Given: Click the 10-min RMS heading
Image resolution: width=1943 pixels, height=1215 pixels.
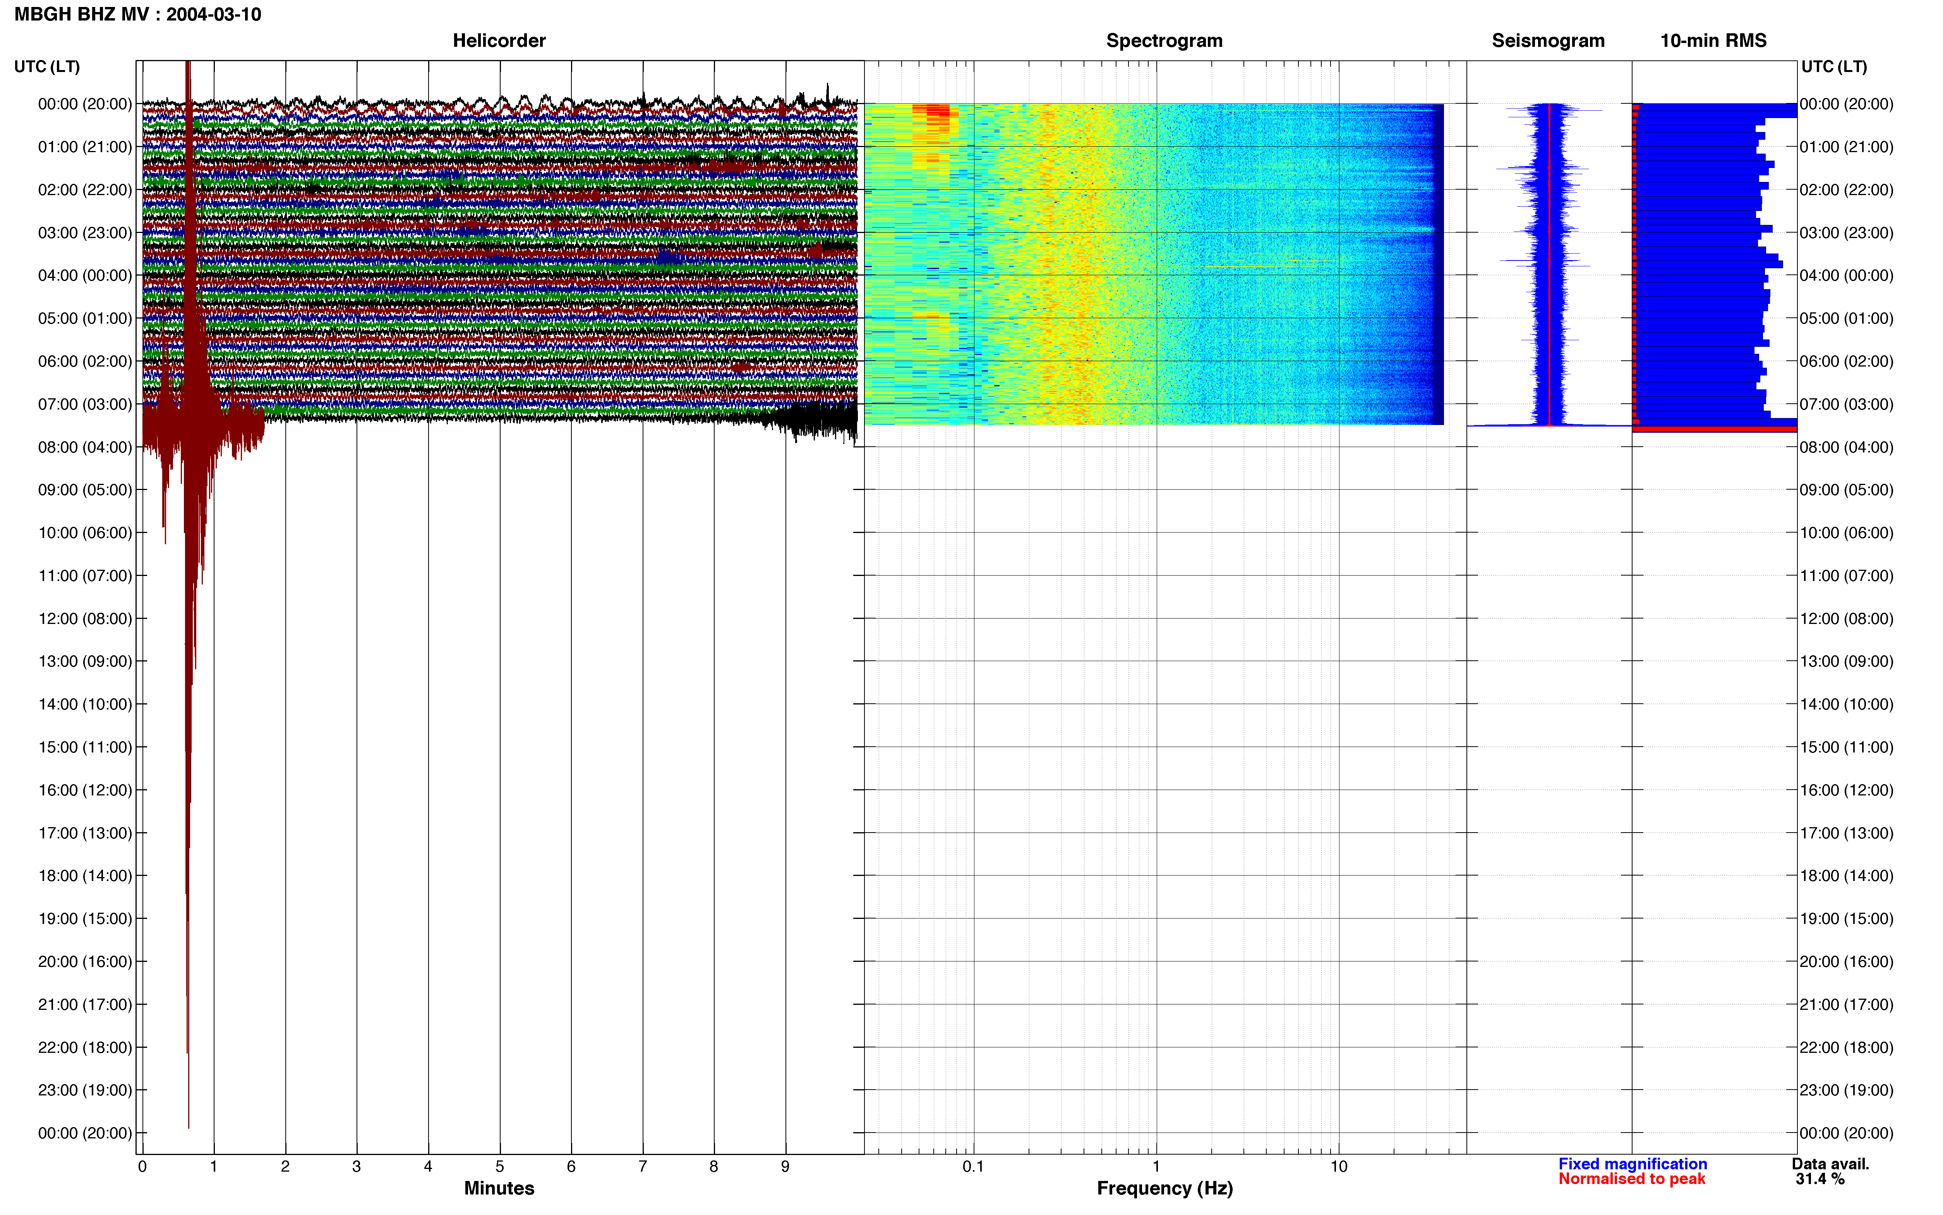Looking at the screenshot, I should pyautogui.click(x=1713, y=40).
